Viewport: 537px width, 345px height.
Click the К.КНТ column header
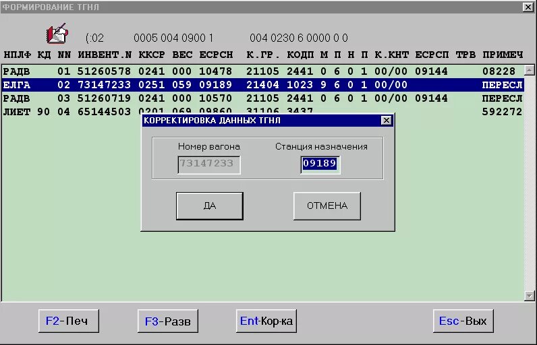pos(391,55)
